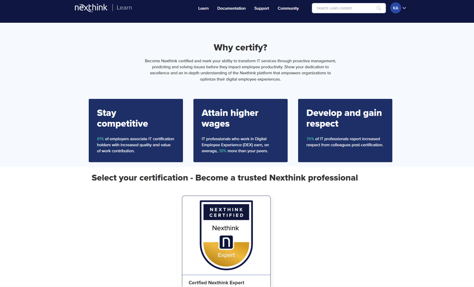The image size is (474, 287).
Task: Open the KA user avatar
Action: pos(395,8)
